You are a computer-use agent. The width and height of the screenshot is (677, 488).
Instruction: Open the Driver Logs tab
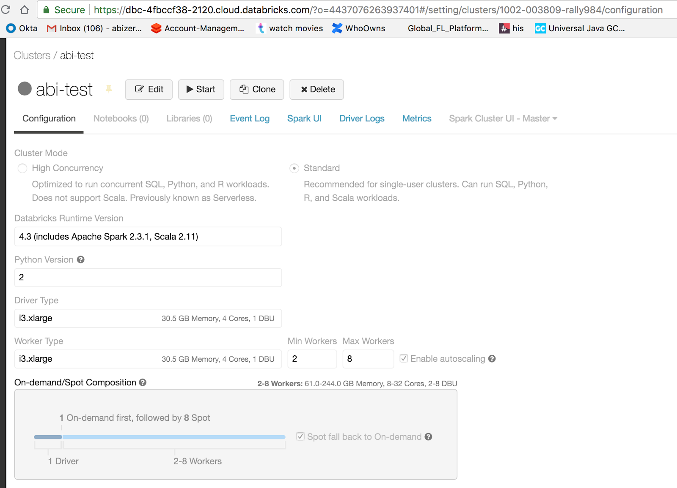click(x=362, y=118)
